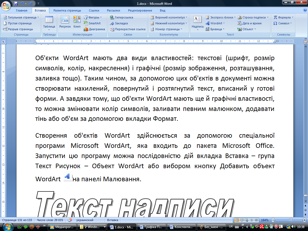Click the ICQ flower quick launch icon
The height and width of the screenshot is (231, 308).
point(26,227)
